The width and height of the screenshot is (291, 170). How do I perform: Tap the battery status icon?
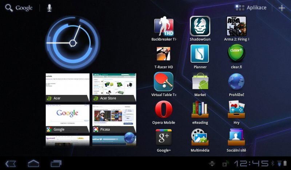click(285, 163)
